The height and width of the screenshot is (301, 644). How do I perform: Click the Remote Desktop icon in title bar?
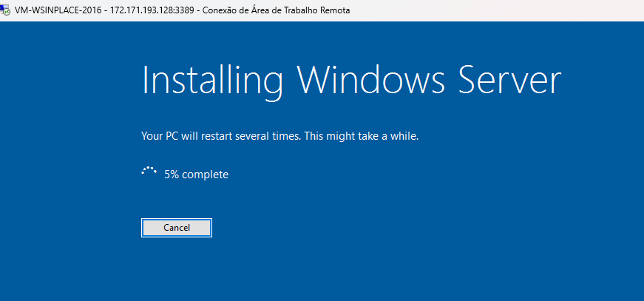point(6,10)
